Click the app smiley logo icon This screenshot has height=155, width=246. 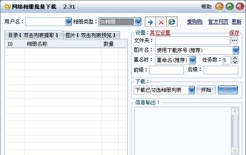click(x=7, y=6)
